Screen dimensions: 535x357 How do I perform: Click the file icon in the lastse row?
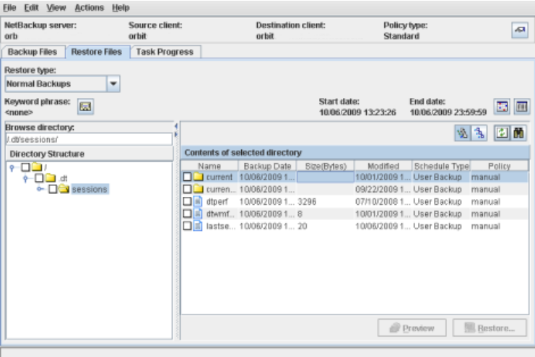coord(198,226)
